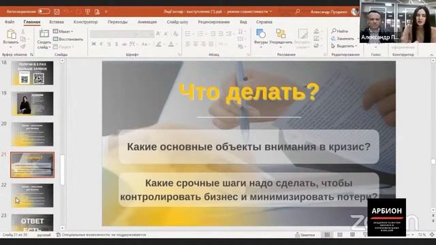The image size is (436, 245).
Task: Click the Clear formatting icon
Action: click(176, 34)
